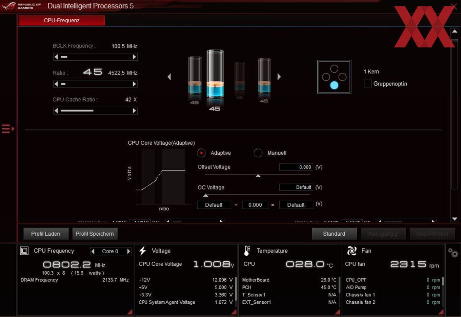Screen dimensions: 461x317
Task: Select the highlighted center core cylinder
Action: coord(215,75)
